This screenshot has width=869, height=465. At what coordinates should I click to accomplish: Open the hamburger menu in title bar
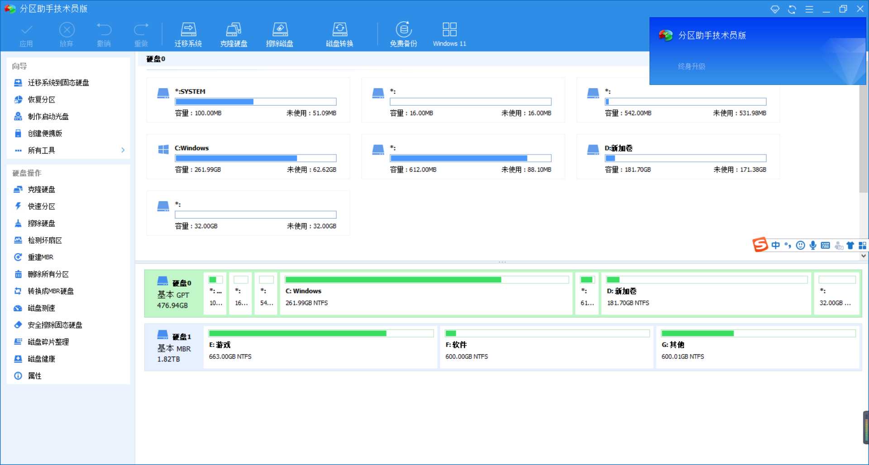[x=809, y=9]
